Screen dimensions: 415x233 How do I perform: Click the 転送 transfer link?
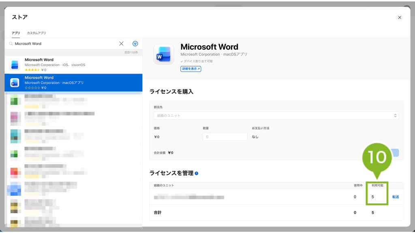tap(396, 197)
